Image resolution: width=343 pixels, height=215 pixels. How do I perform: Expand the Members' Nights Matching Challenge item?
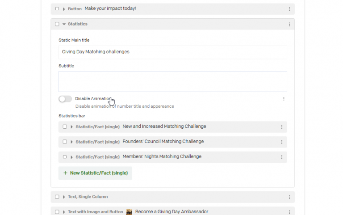coord(71,157)
